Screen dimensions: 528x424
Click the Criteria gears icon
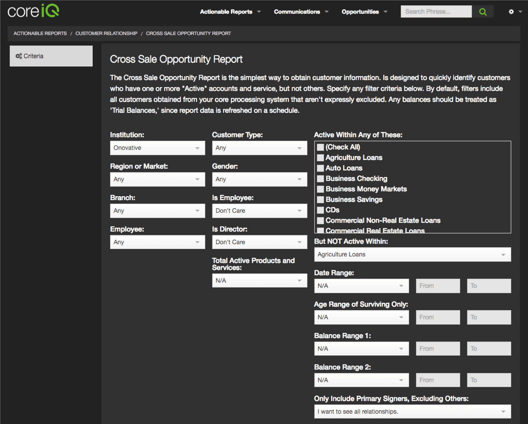click(x=19, y=56)
